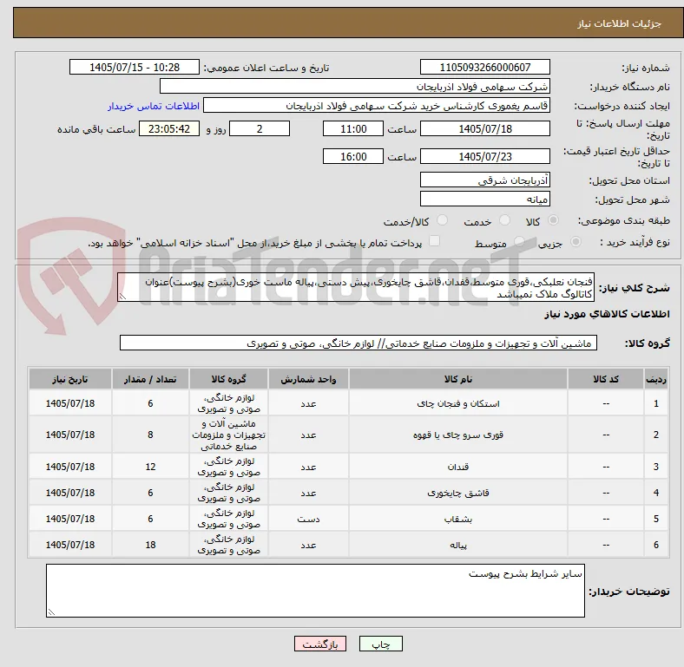Click row item پیاله
The image size is (684, 667).
coord(458,545)
